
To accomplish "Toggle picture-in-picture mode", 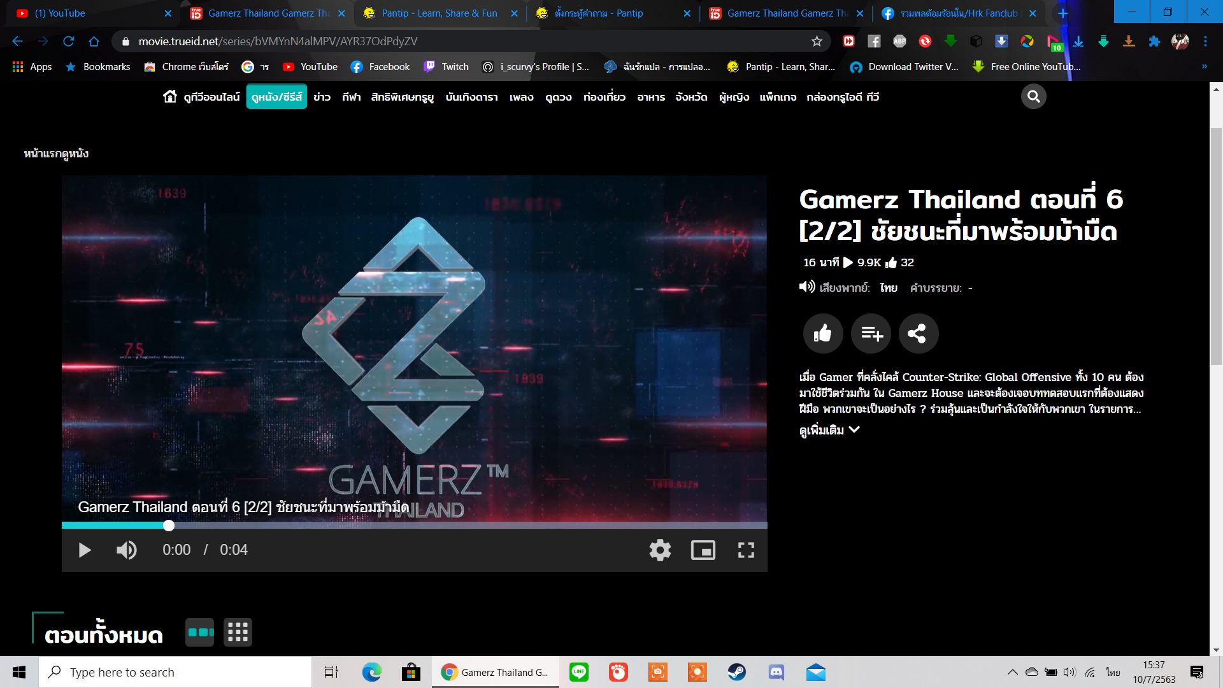I will [703, 550].
